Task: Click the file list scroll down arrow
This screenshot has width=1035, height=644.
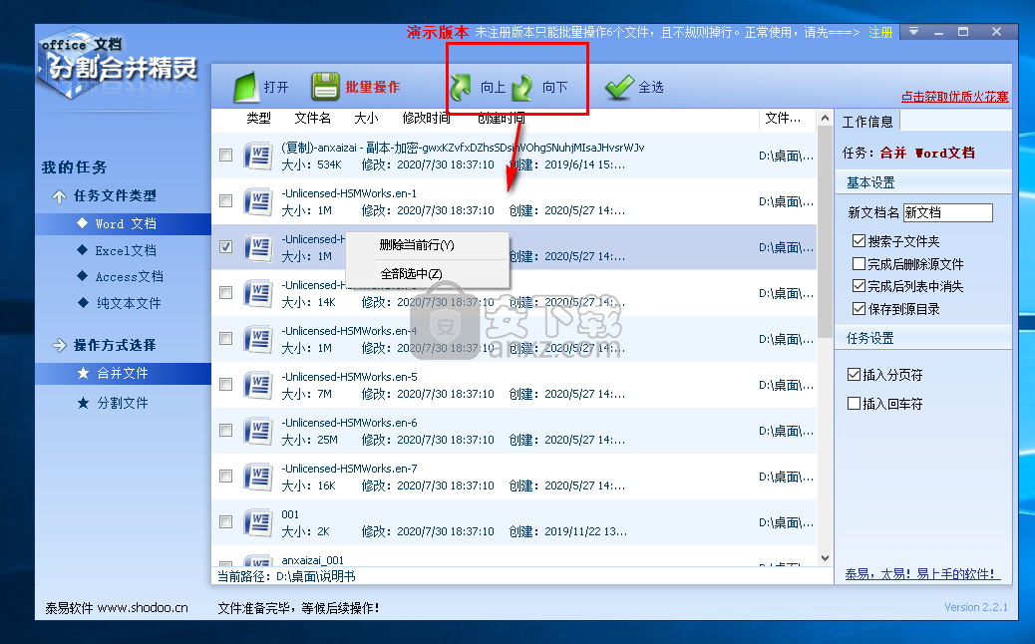Action: click(825, 558)
